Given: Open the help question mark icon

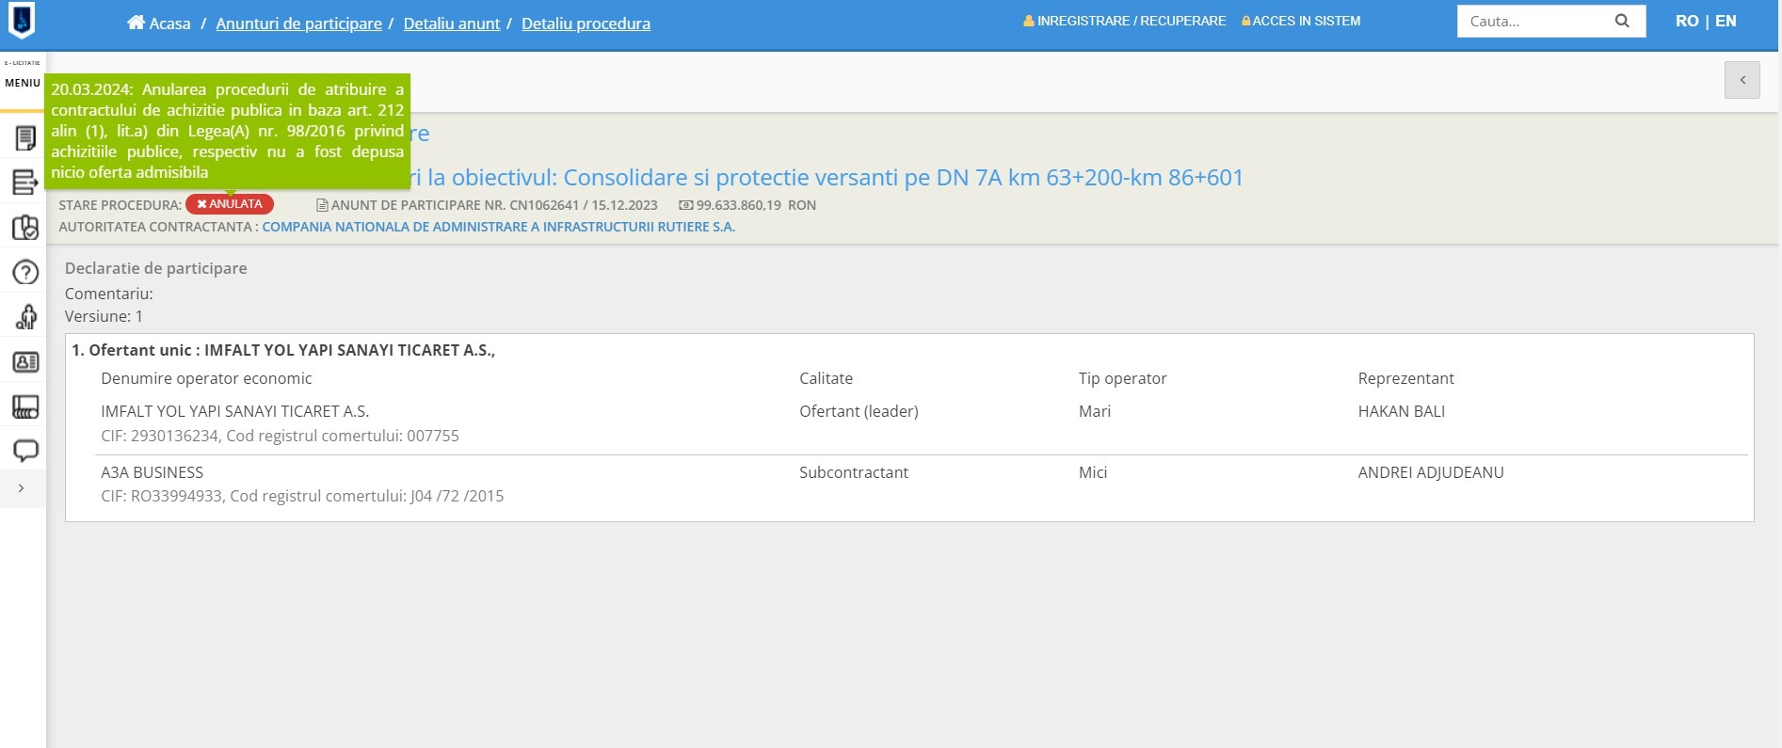Looking at the screenshot, I should tap(25, 272).
